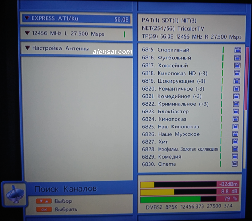Click the TV icon beside 6817 Хоккейный
This screenshot has width=252, height=221.
pyautogui.click(x=237, y=65)
